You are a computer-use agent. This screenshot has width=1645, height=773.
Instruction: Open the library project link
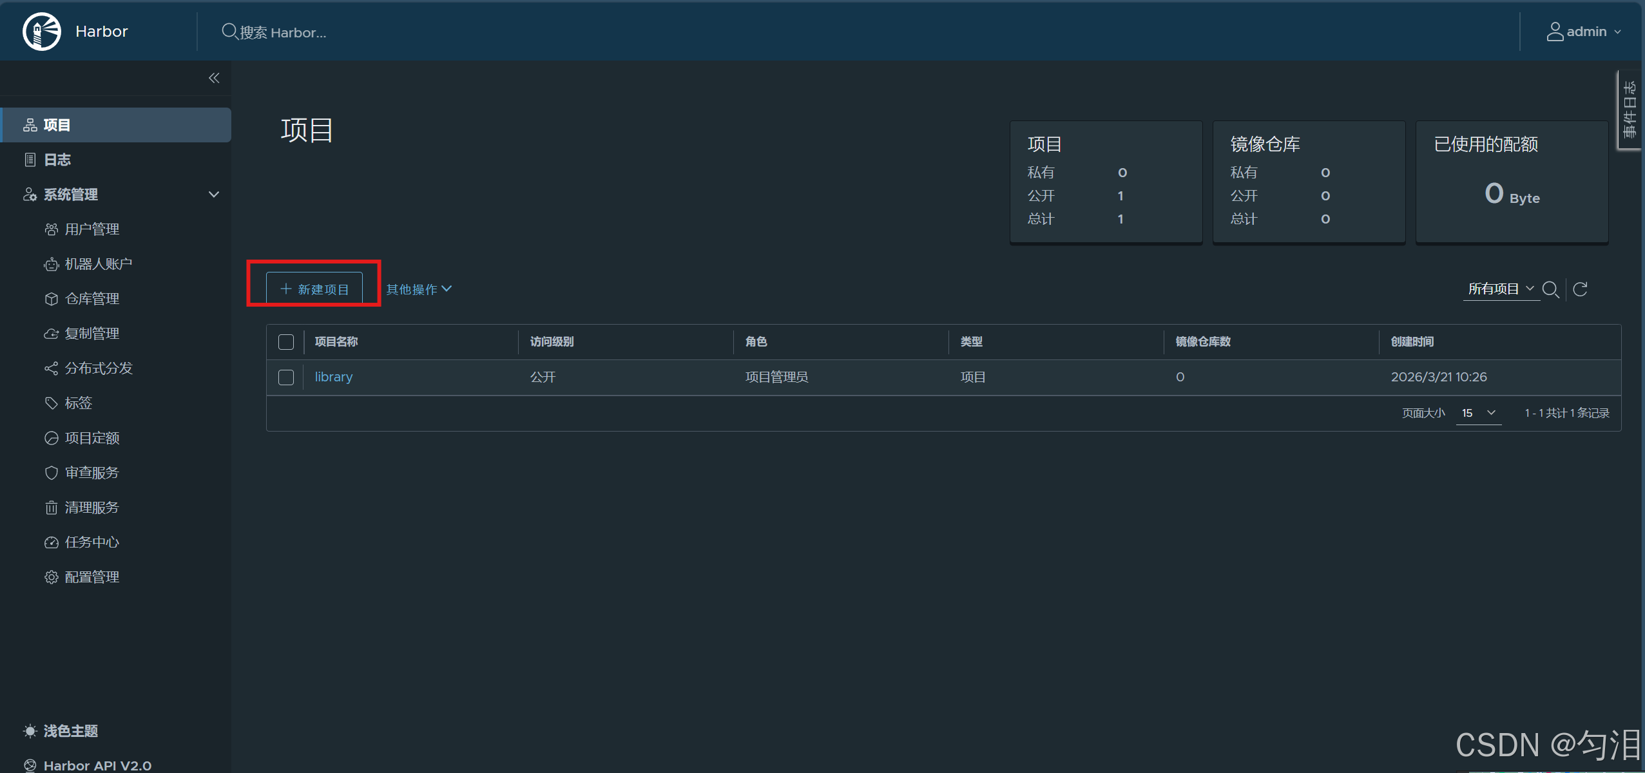pos(333,377)
